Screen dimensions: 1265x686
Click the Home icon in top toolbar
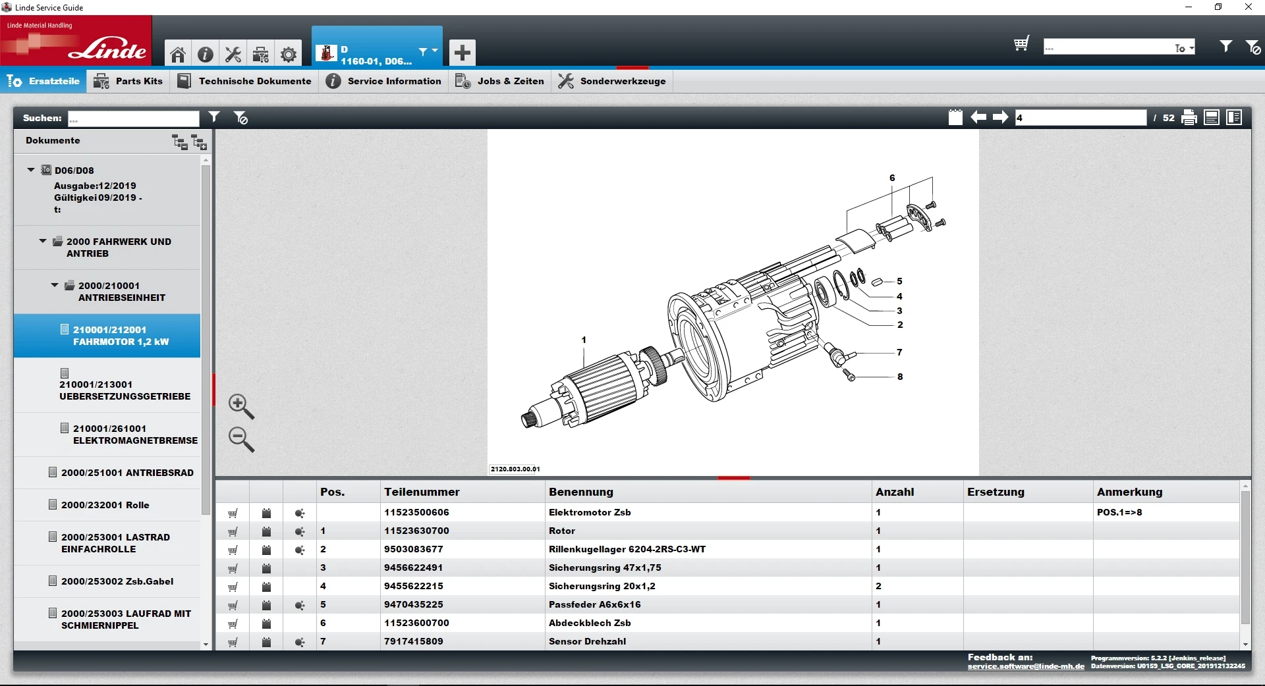[178, 54]
